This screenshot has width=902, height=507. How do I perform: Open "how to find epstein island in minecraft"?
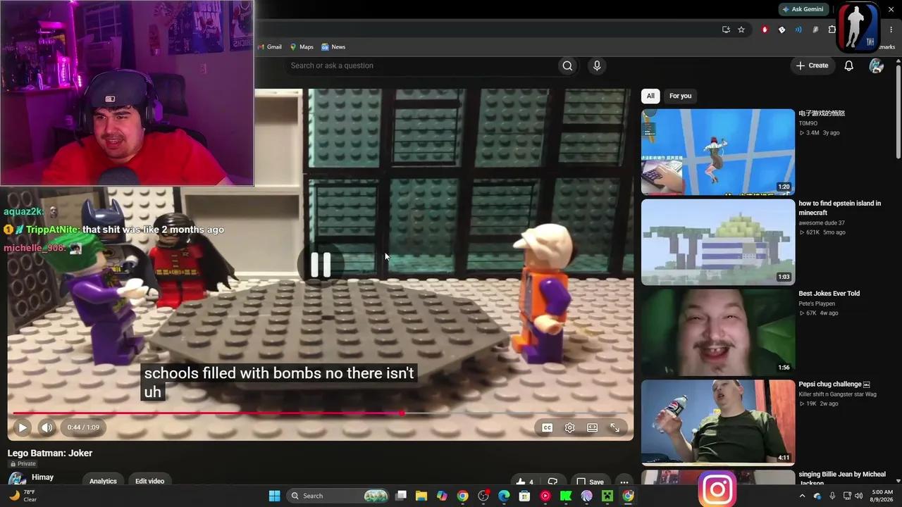tap(839, 208)
